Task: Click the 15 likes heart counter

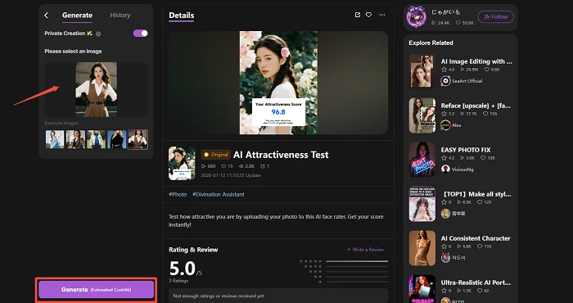Action: coord(227,166)
